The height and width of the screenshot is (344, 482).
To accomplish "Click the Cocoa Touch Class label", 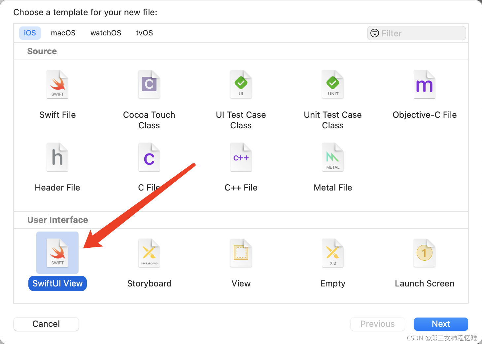I will pos(149,120).
